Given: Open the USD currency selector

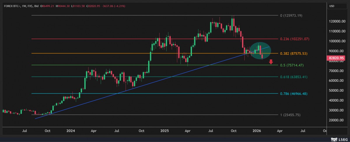Looking at the screenshot, I should (x=332, y=6).
